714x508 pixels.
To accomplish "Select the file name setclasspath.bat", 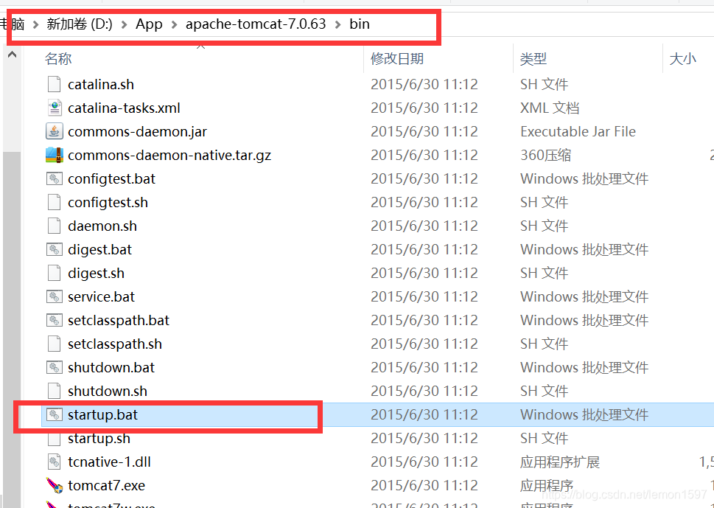I will [x=119, y=320].
